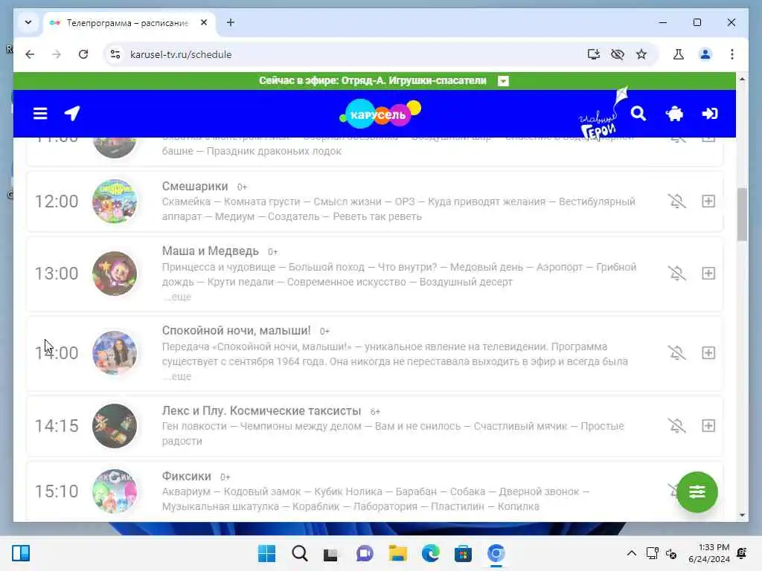
Task: Click Смешарики round thumbnail
Action: [114, 201]
